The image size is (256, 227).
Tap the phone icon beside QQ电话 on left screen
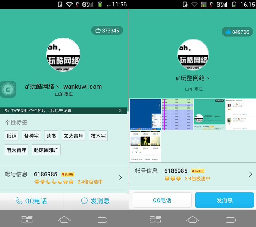19,201
